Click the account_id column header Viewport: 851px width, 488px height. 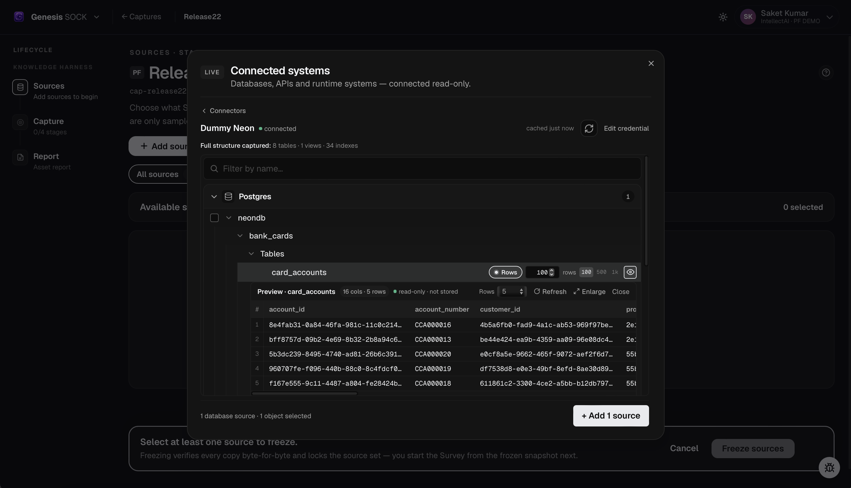coord(287,309)
